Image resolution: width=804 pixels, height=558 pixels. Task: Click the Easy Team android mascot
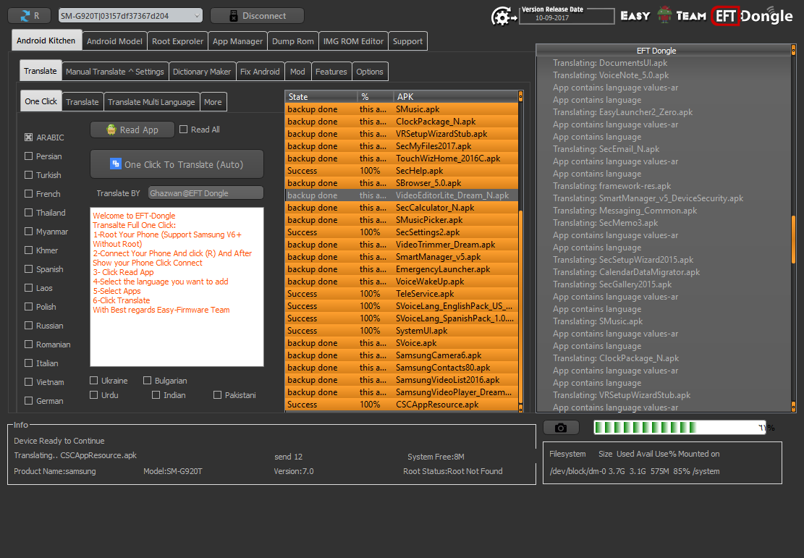pyautogui.click(x=664, y=15)
